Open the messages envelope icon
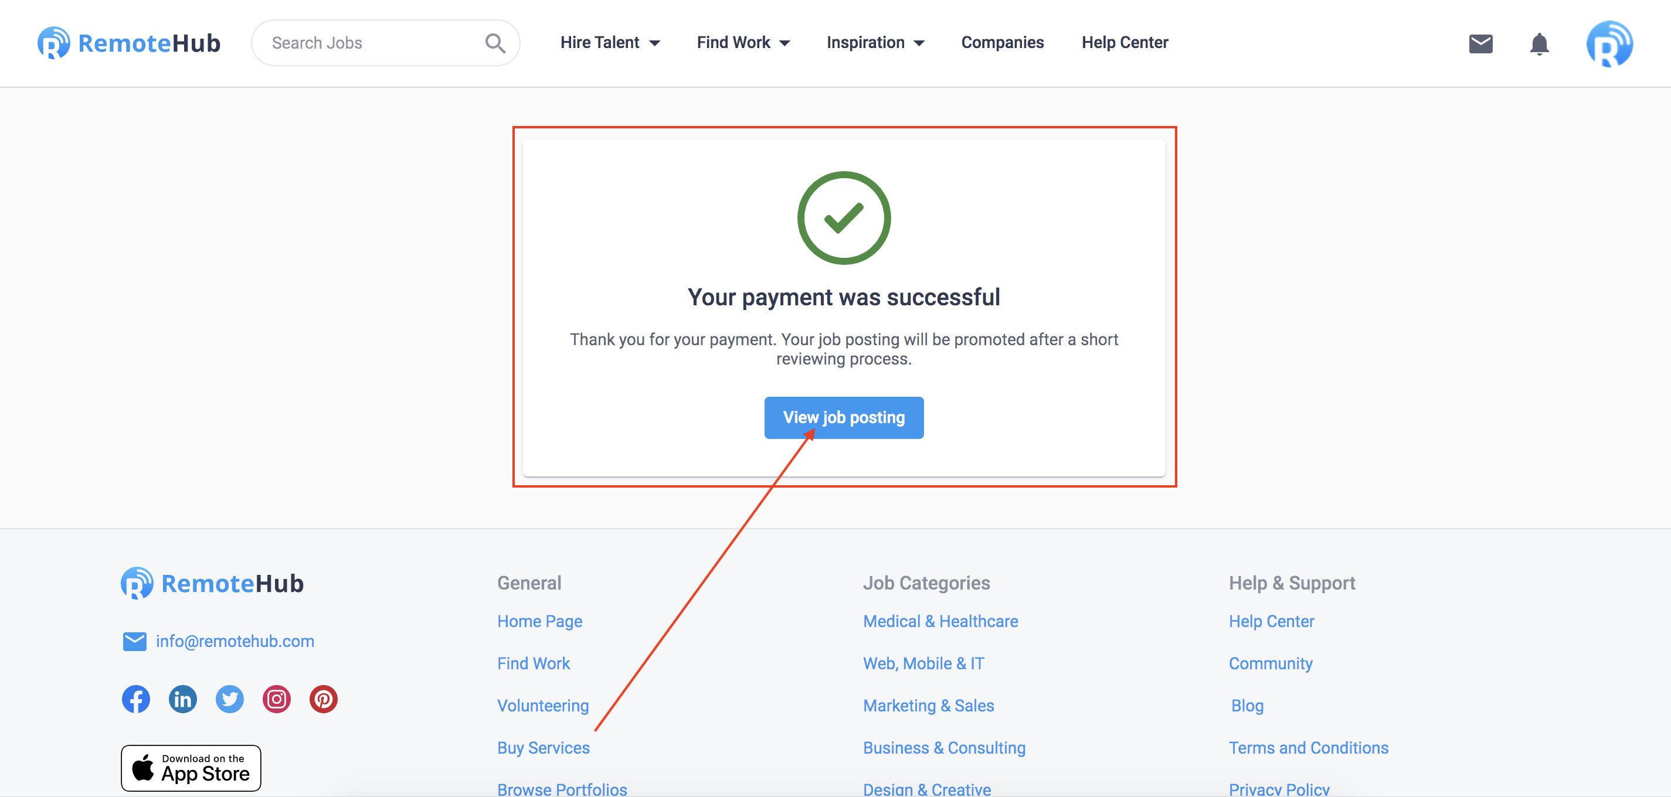This screenshot has width=1671, height=797. 1480,43
